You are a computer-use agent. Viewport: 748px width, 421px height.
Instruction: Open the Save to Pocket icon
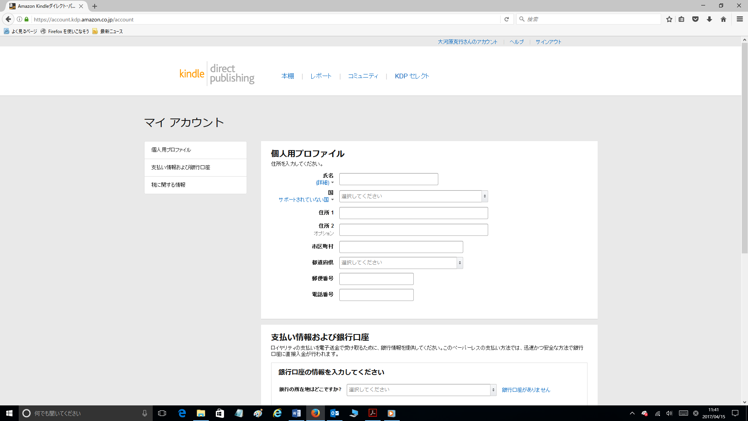click(x=695, y=19)
